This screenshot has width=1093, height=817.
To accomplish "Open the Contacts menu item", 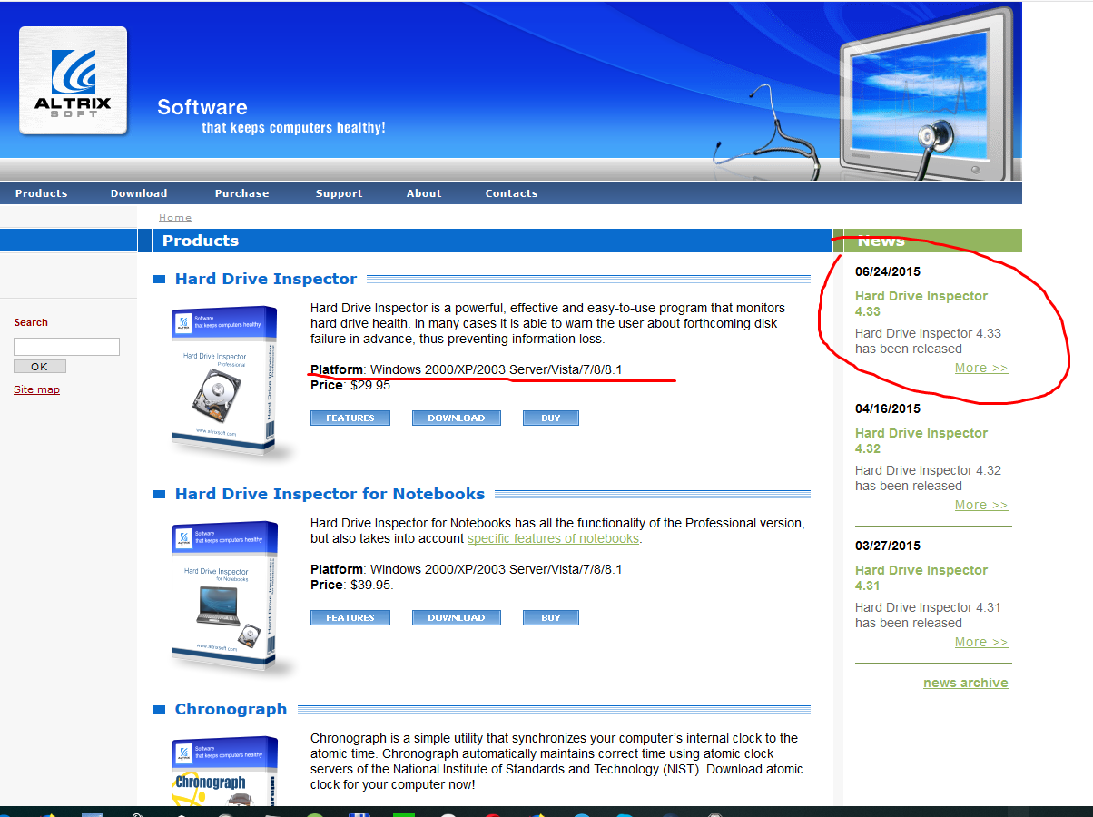I will tap(511, 193).
